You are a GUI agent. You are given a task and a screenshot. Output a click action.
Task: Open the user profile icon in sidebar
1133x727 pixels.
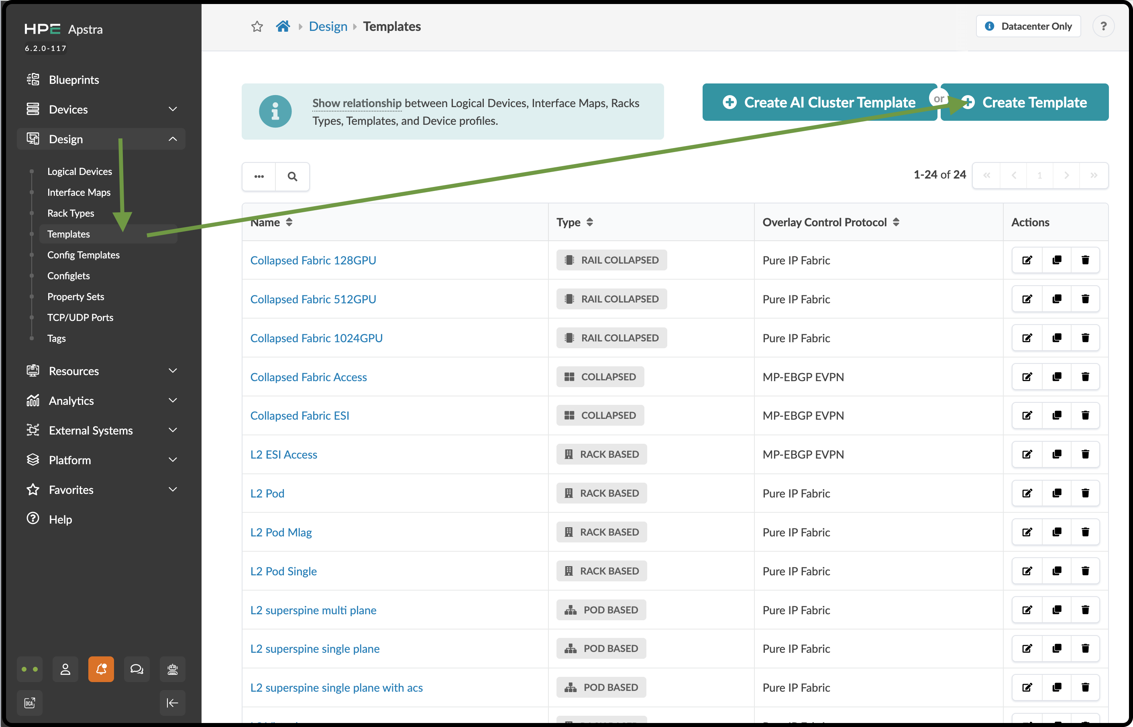click(66, 669)
